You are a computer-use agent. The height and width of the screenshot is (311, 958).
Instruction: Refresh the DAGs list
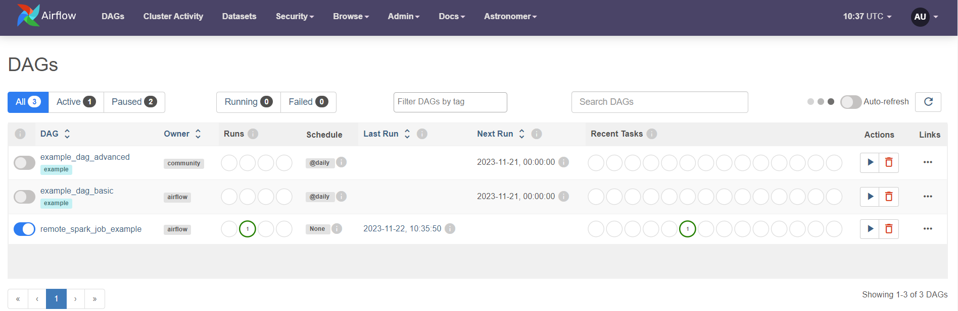928,102
